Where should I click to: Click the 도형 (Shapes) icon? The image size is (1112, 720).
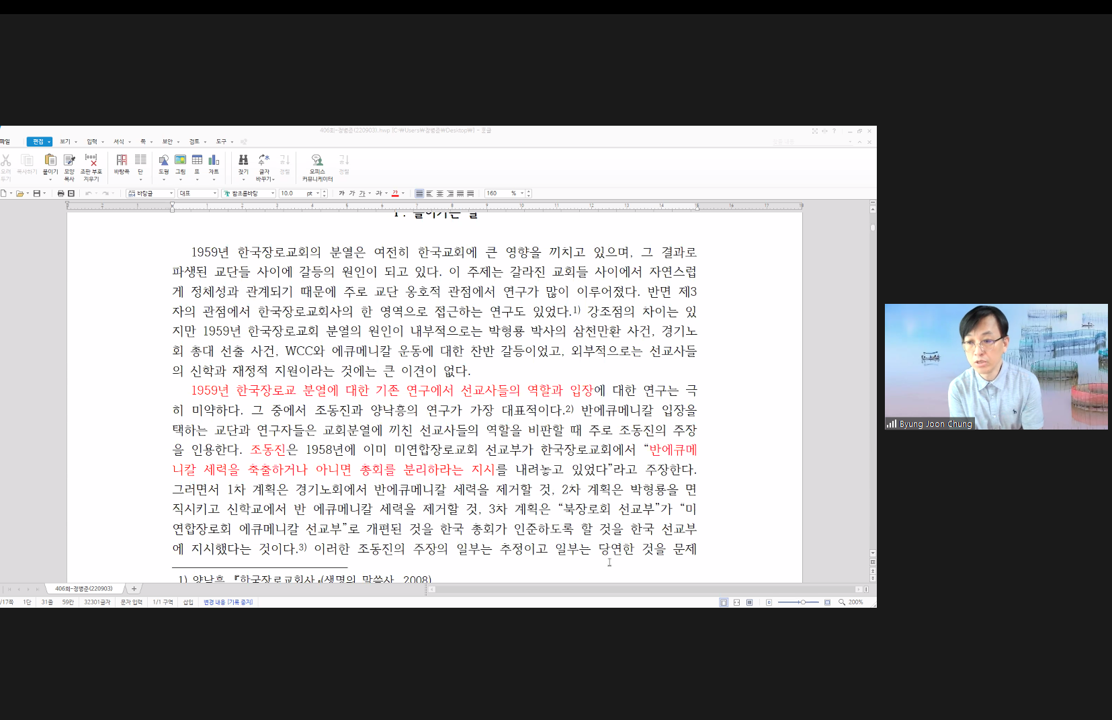point(163,160)
